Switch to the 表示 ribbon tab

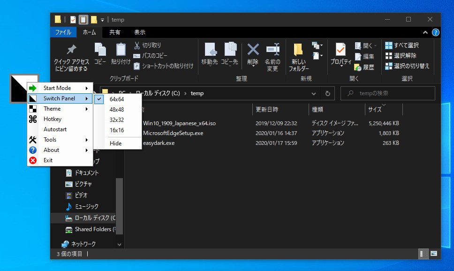click(140, 32)
